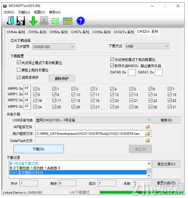Switch to the CH58x 系列 tab
Viewport: 188px width, 198px height.
point(101,32)
